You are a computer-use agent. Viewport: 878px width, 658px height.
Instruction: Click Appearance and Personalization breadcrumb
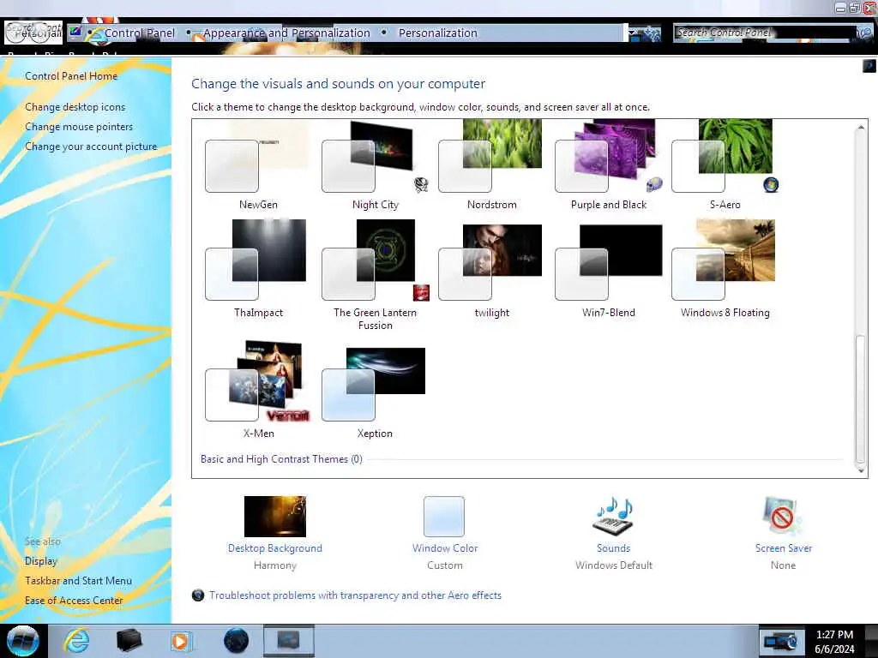[286, 33]
